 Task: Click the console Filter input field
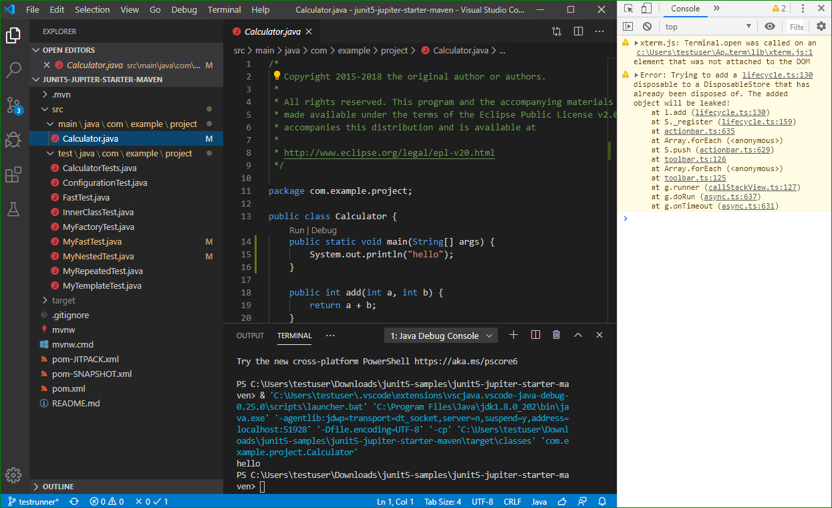pos(796,27)
